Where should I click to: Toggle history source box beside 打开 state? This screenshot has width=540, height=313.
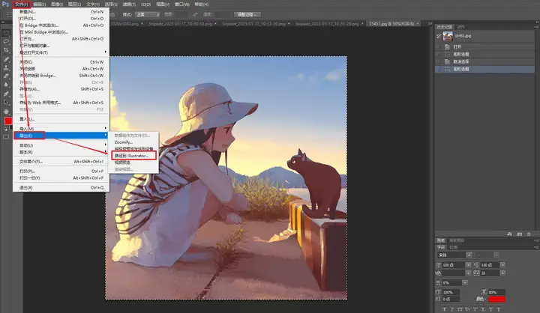point(439,46)
